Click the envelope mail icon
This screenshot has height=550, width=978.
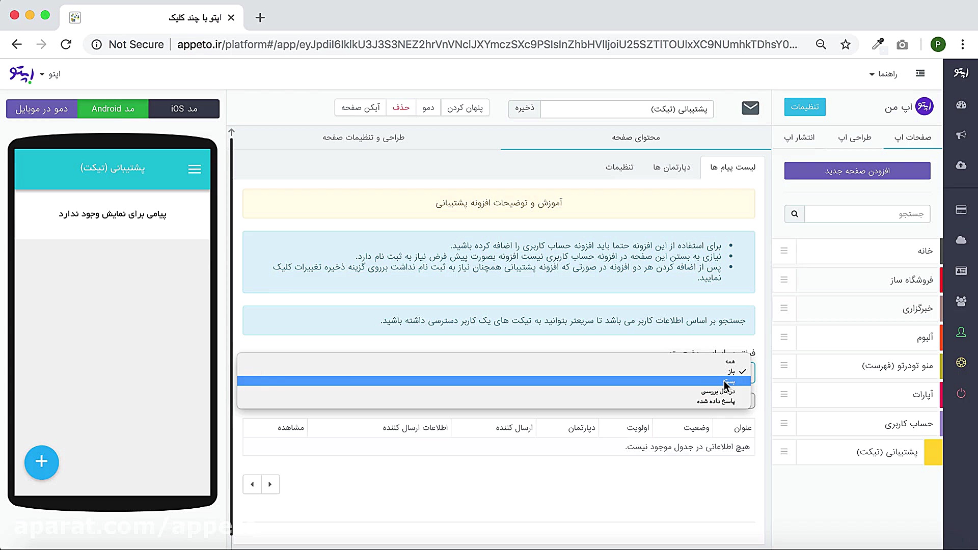(750, 108)
